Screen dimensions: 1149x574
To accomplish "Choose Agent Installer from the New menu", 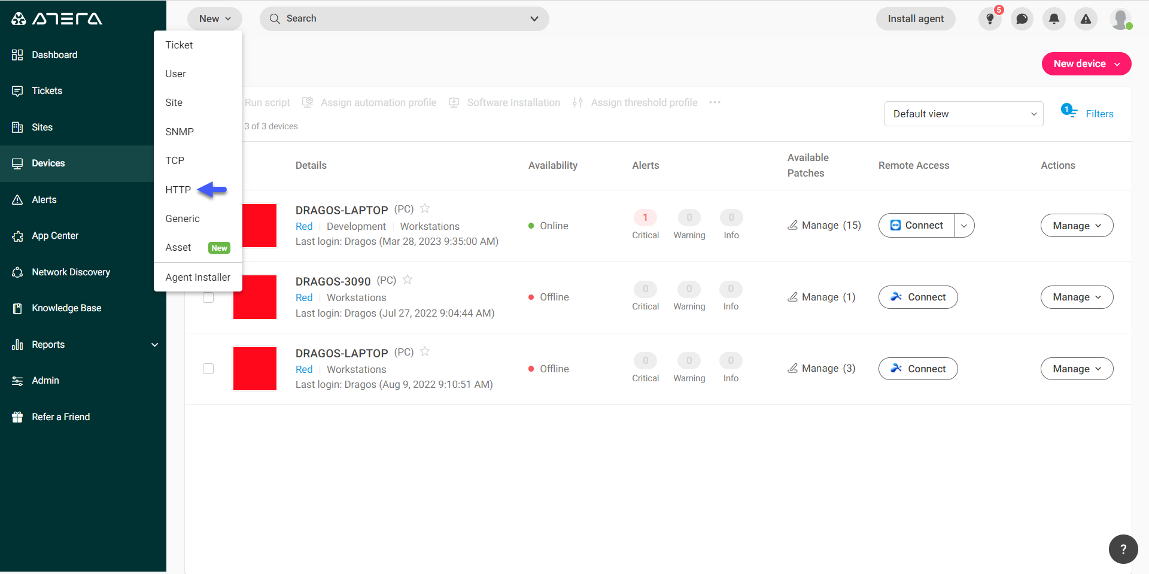I will pyautogui.click(x=198, y=277).
